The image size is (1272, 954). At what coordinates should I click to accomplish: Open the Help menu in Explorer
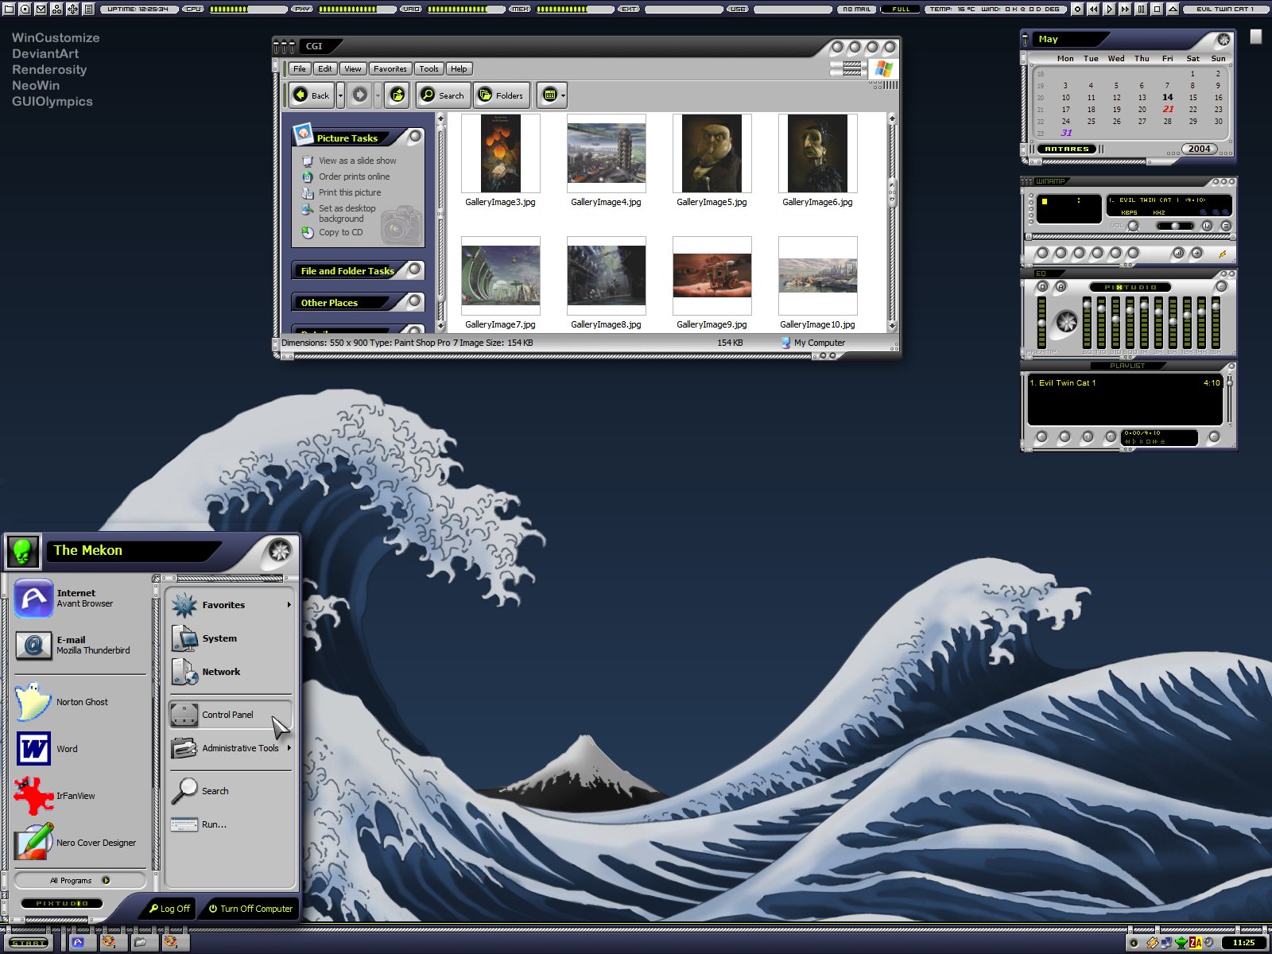[459, 69]
